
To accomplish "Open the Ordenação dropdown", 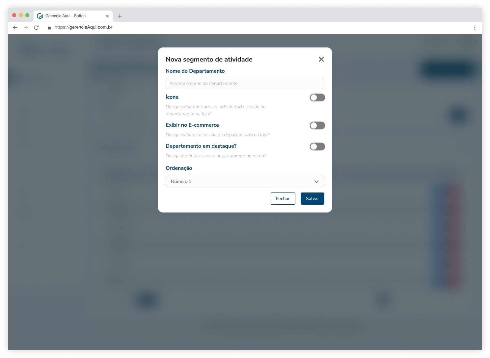I will (x=245, y=181).
